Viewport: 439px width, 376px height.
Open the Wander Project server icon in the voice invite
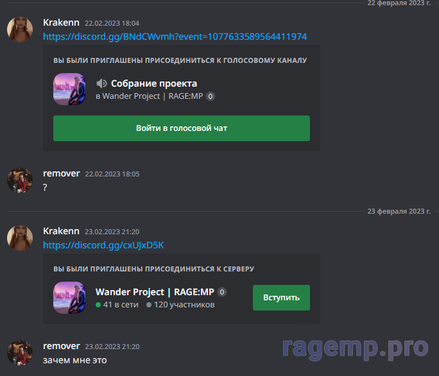69,89
